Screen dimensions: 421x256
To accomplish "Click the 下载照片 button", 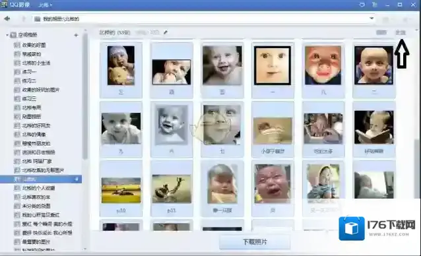I will [255, 242].
